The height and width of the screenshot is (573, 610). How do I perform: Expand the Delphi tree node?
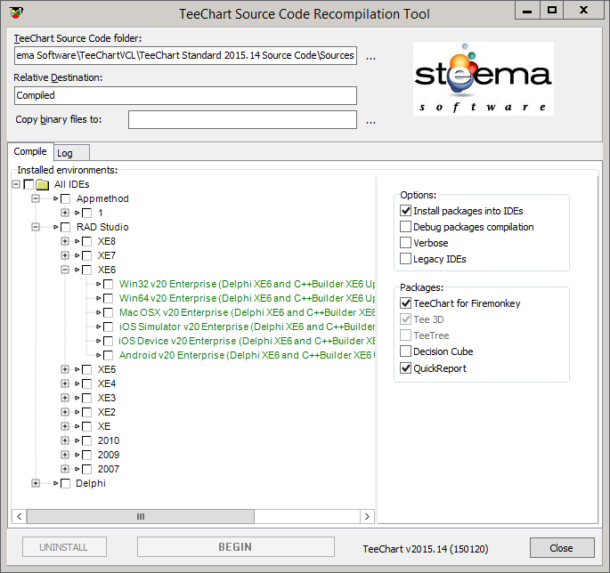(36, 483)
